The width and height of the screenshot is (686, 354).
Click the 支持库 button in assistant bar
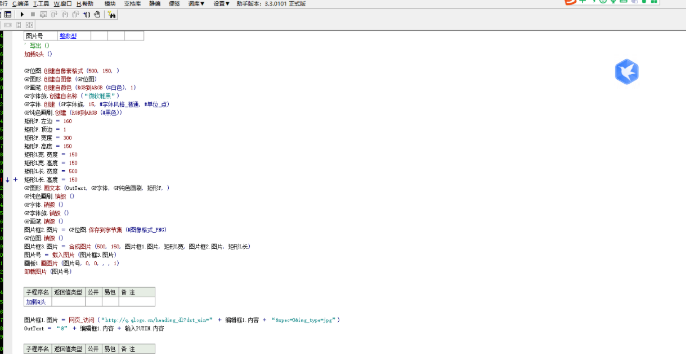tap(132, 4)
